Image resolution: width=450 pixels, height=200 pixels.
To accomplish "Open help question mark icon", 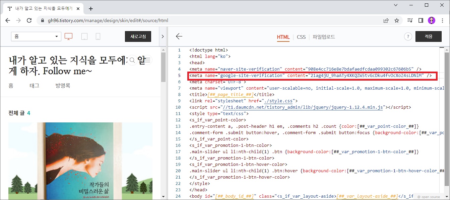I will (x=408, y=37).
